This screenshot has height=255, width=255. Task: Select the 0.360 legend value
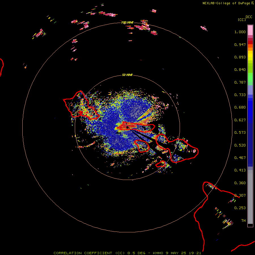240,183
